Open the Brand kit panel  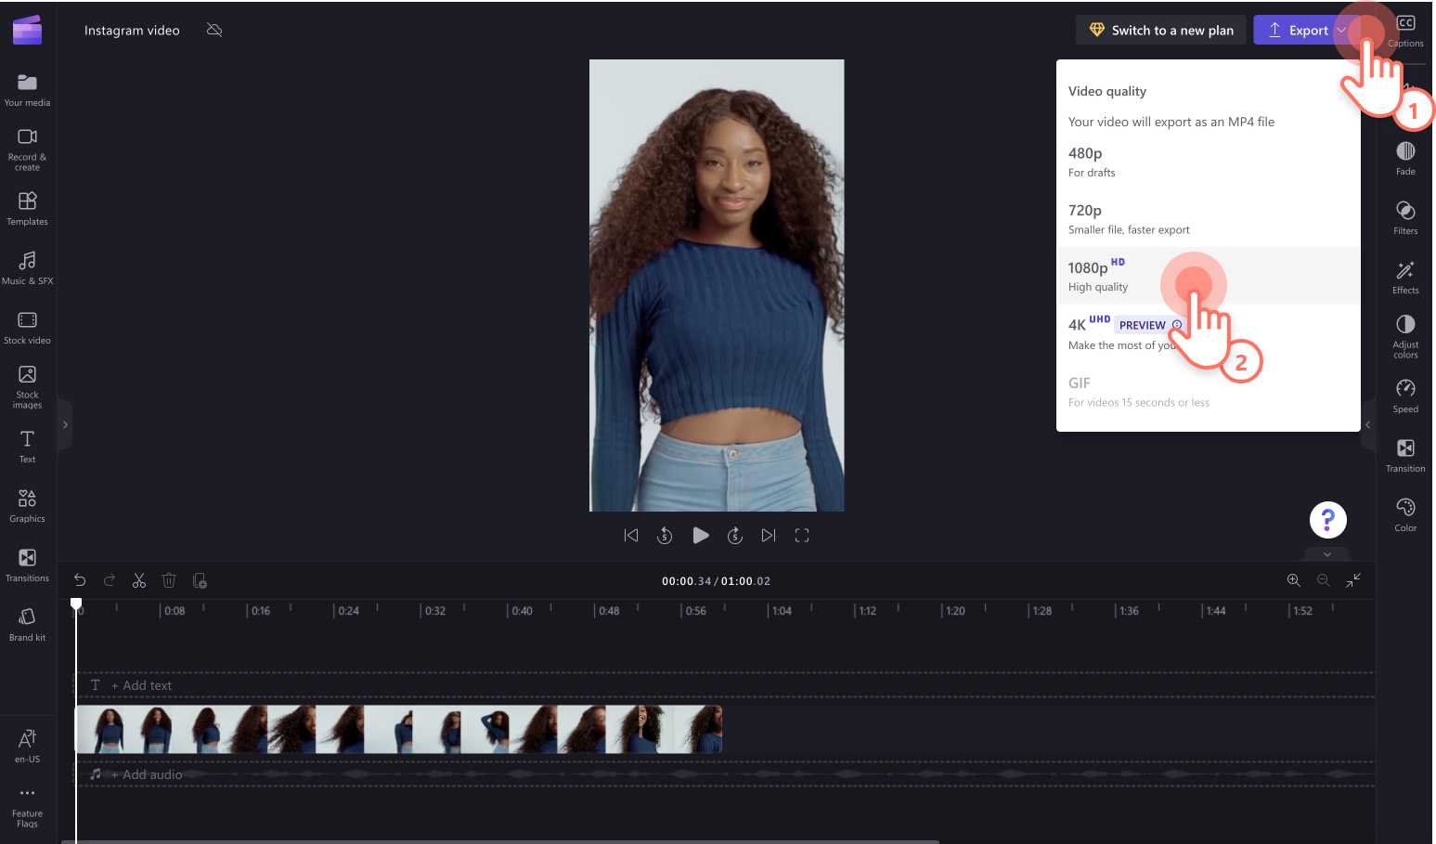point(27,623)
